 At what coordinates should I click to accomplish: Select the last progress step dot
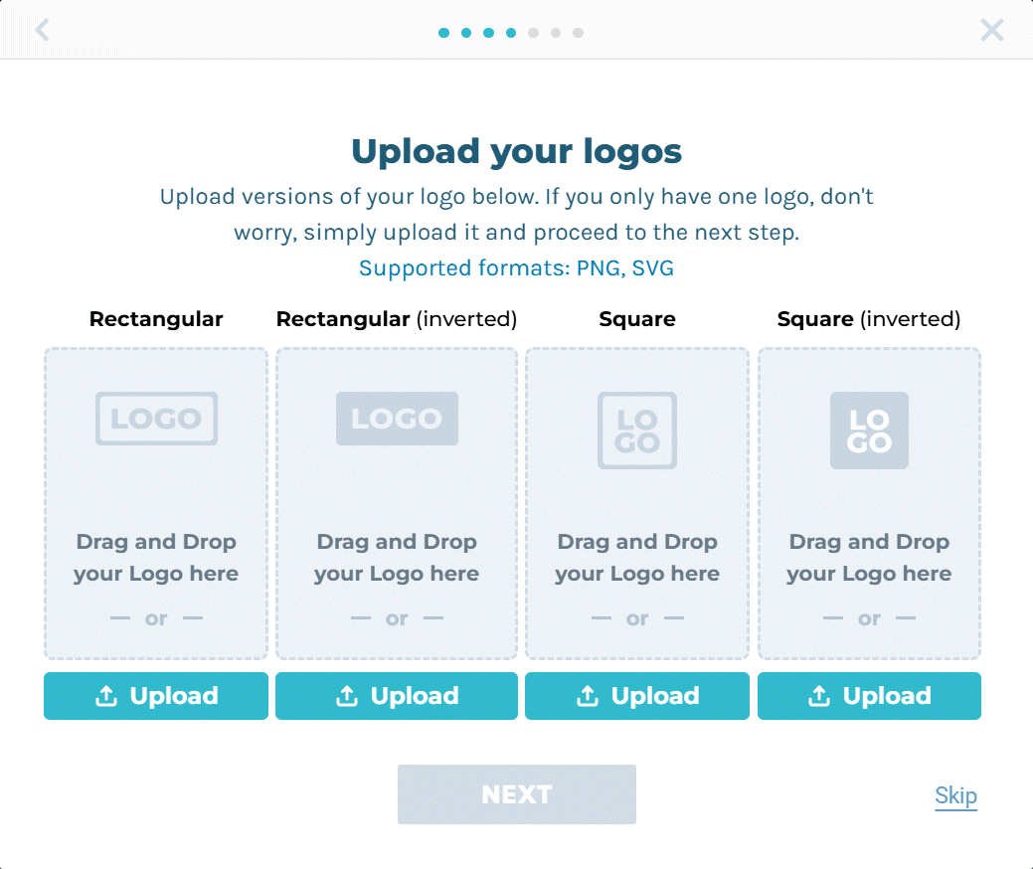(578, 32)
